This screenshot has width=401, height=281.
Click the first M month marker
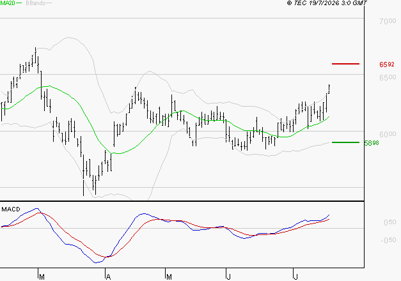(x=42, y=277)
